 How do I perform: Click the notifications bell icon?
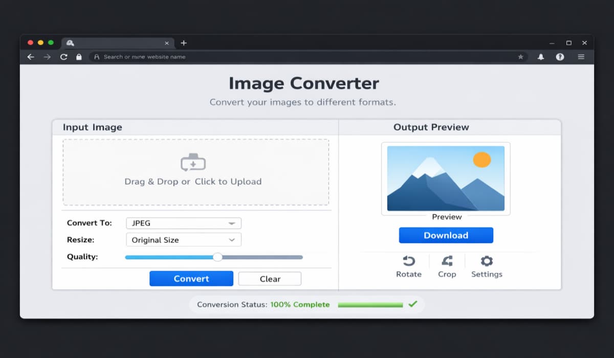[539, 57]
